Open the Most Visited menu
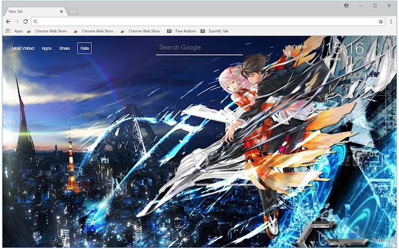Image resolution: width=399 pixels, height=249 pixels. pyautogui.click(x=23, y=49)
